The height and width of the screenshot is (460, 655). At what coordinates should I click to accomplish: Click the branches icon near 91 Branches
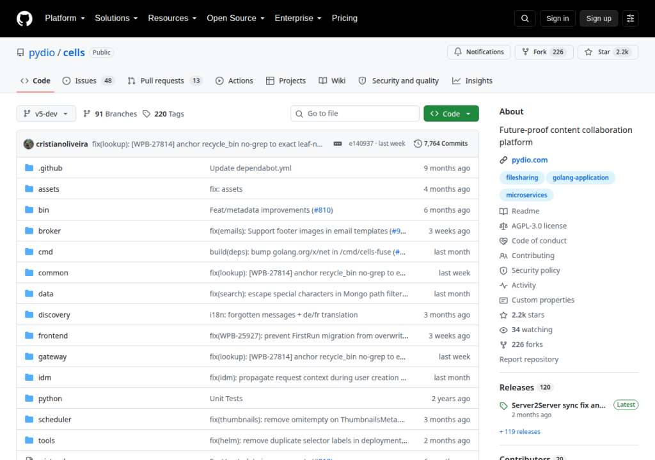pos(87,114)
